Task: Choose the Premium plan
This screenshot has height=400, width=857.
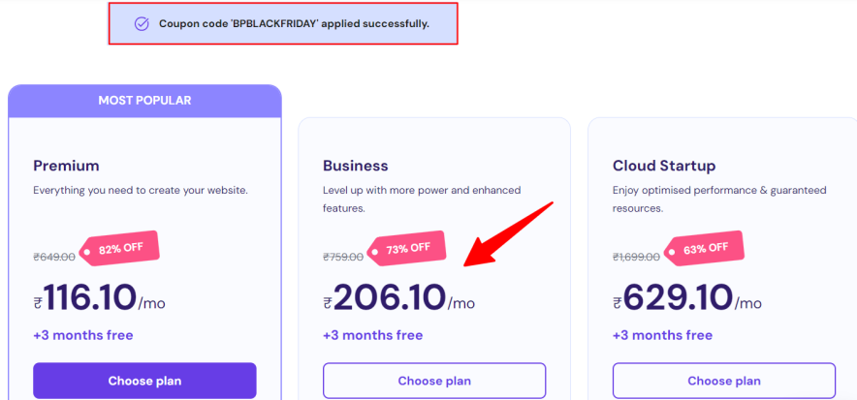Action: 144,381
